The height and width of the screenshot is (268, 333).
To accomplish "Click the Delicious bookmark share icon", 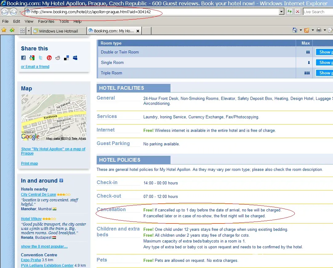I will click(66, 58).
